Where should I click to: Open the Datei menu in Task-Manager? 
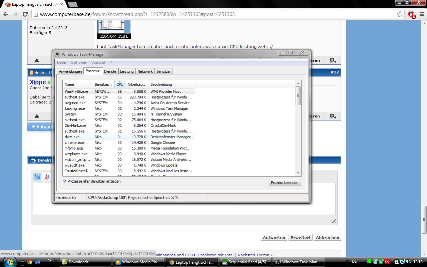61,62
